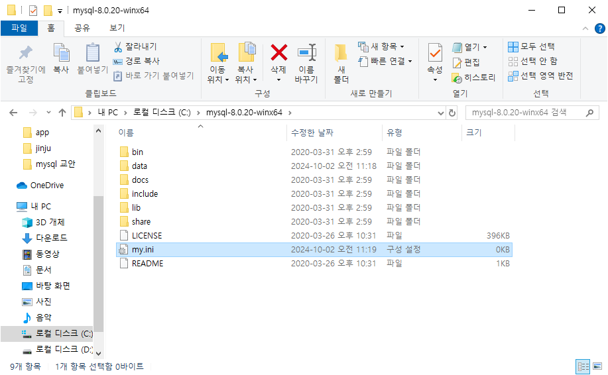Select the lib folder
Image resolution: width=608 pixels, height=375 pixels.
coord(136,208)
